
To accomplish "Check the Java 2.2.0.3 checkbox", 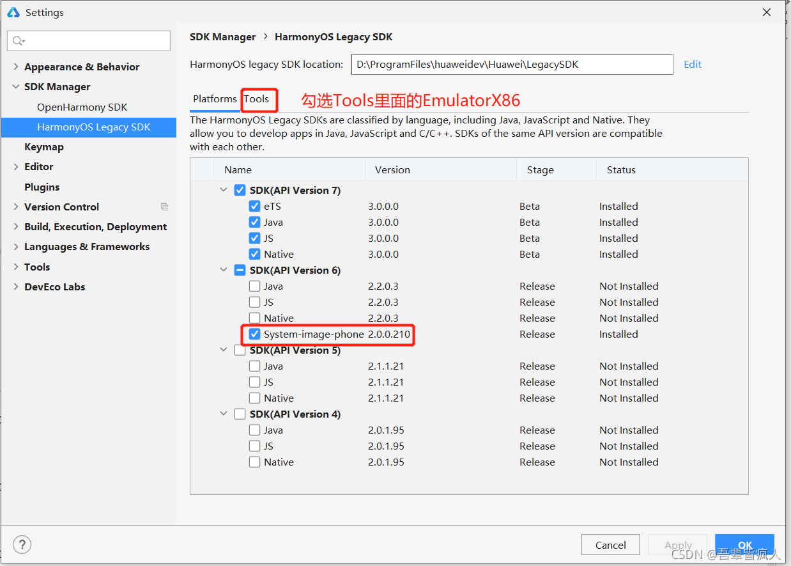I will point(254,286).
